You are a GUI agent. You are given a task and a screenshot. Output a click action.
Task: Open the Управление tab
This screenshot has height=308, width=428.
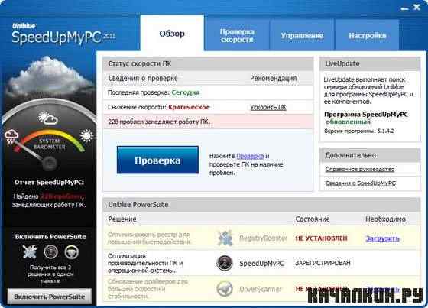click(x=302, y=35)
